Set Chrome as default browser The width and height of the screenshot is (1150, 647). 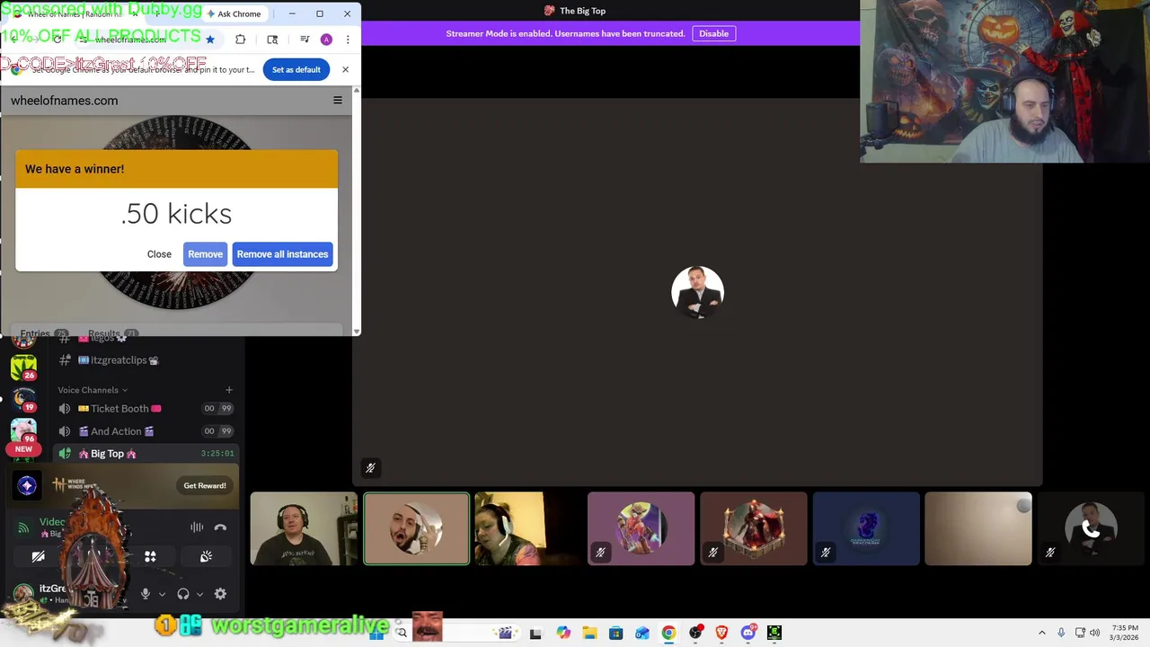(x=296, y=69)
